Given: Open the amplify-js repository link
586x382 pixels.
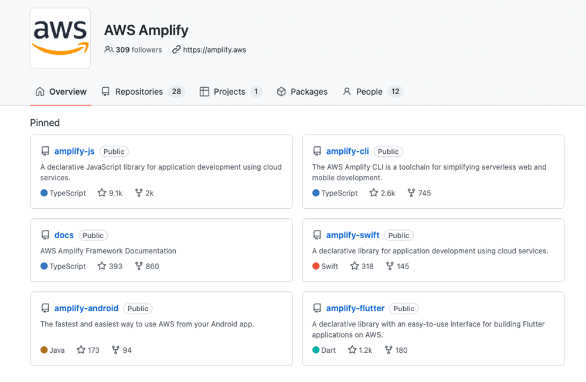Looking at the screenshot, I should (x=74, y=151).
